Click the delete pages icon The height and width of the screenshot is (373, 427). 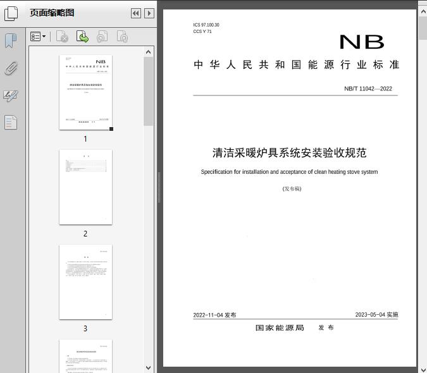62,36
